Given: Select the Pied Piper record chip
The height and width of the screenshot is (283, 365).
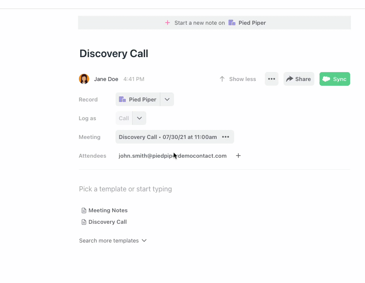Looking at the screenshot, I should pyautogui.click(x=138, y=99).
